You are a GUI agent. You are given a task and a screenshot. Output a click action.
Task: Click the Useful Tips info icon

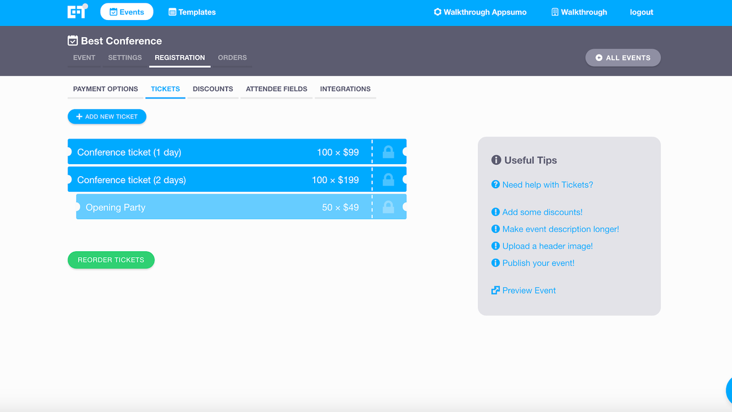click(x=496, y=160)
